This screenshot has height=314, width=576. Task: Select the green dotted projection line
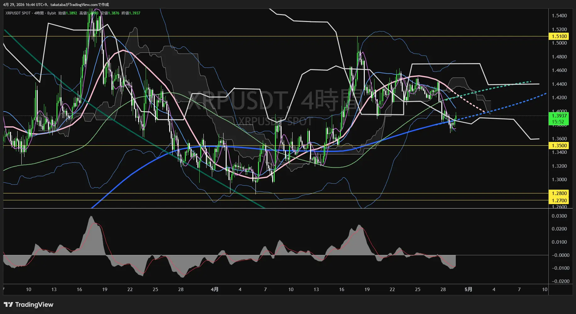click(x=502, y=86)
